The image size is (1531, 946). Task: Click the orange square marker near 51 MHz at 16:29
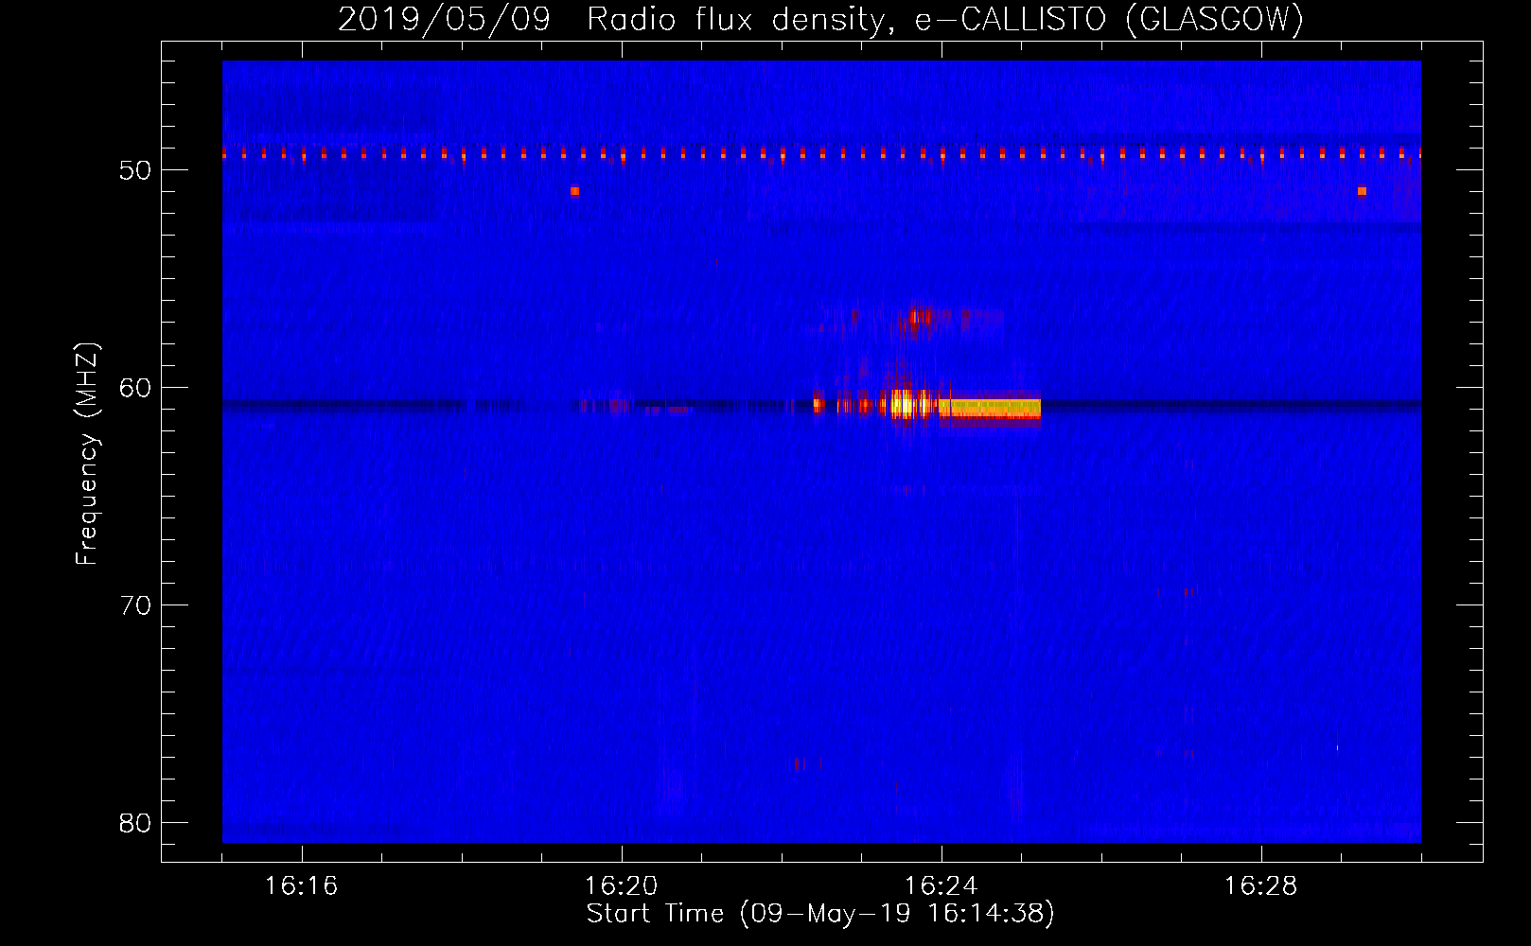coord(1362,191)
